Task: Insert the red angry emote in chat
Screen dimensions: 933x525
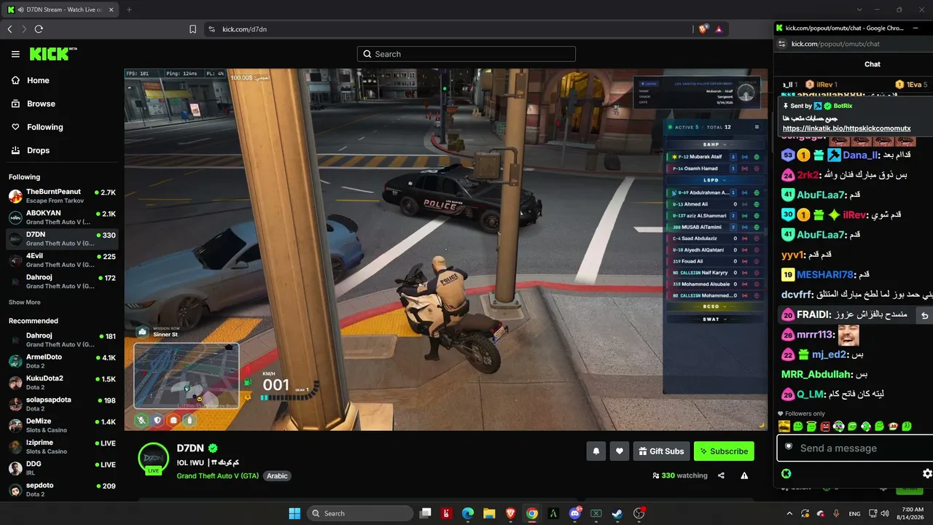Action: pyautogui.click(x=825, y=427)
